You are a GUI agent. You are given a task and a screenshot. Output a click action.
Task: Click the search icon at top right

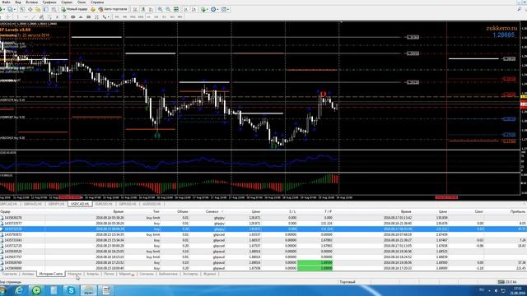520,9
